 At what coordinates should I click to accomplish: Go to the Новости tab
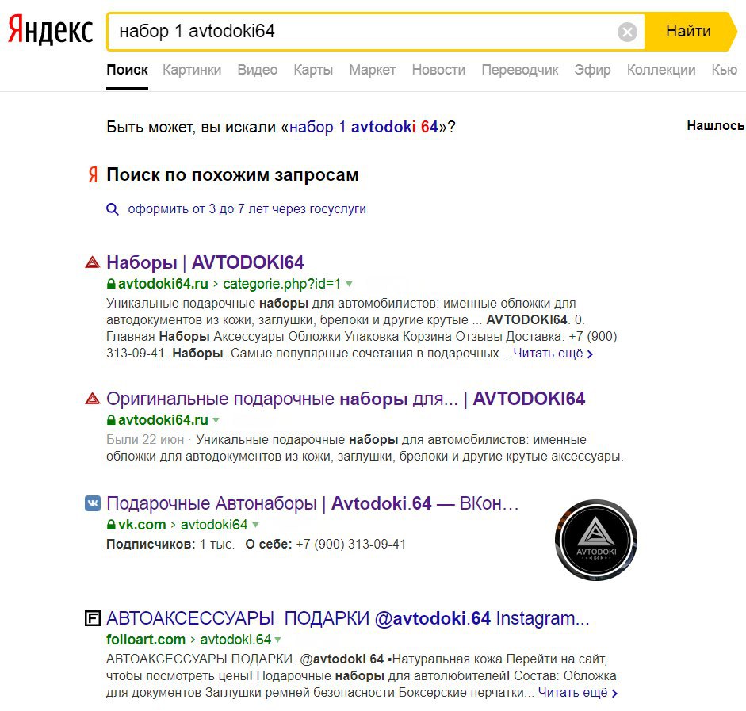coord(438,70)
